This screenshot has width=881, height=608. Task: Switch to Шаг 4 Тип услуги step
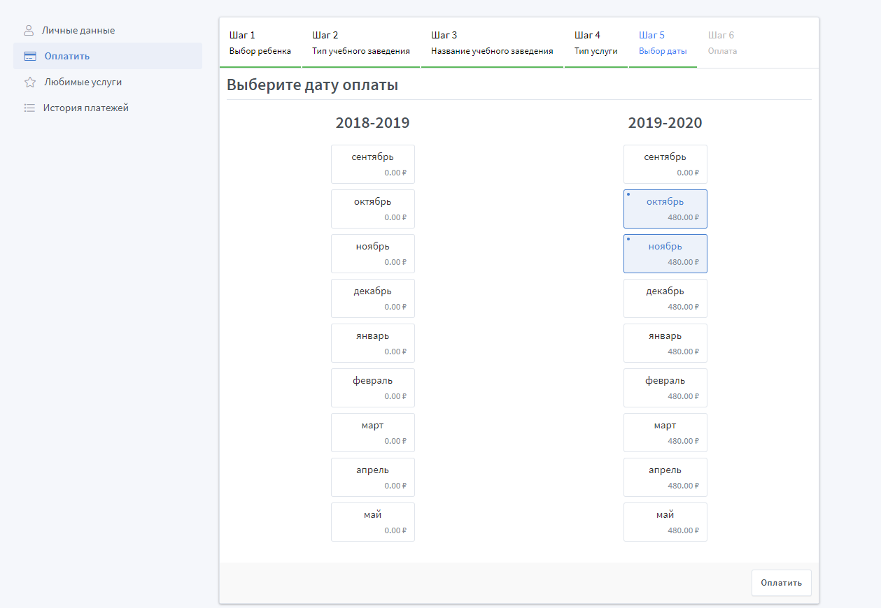(x=595, y=43)
